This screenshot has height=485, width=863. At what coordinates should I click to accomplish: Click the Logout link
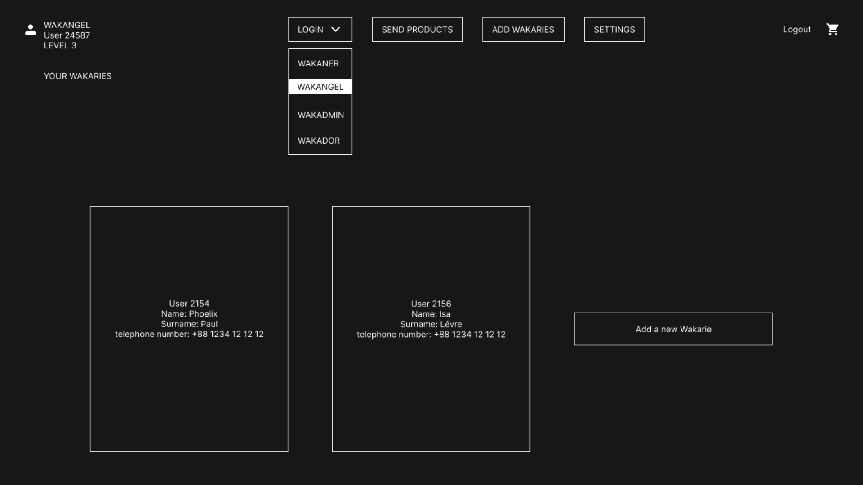pos(796,30)
